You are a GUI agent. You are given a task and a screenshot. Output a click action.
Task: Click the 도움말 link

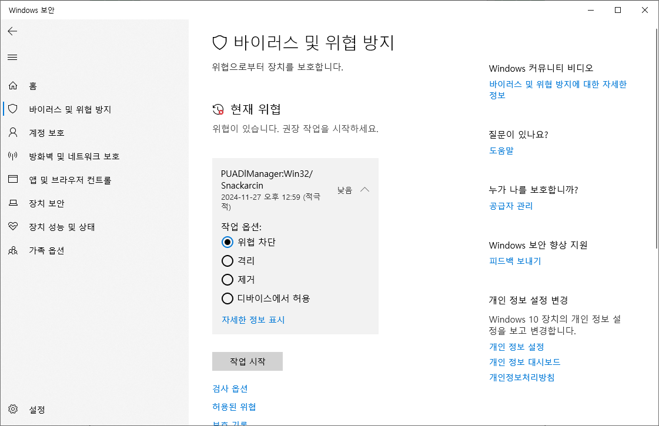coord(501,150)
